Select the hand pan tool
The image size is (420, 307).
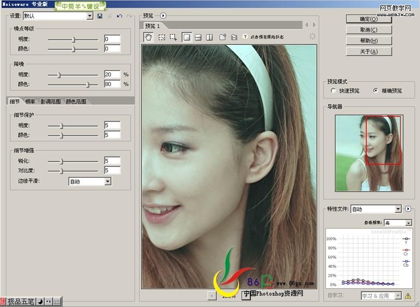pyautogui.click(x=149, y=37)
